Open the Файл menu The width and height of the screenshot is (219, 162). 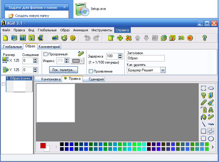coord(6,30)
